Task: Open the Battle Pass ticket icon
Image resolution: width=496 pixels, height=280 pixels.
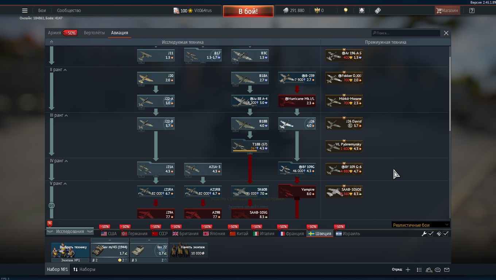Action: [x=378, y=11]
